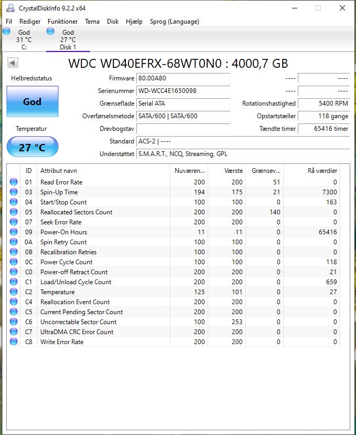The height and width of the screenshot is (435, 356).
Task: Open the Sprog (Language) menu
Action: tap(175, 22)
